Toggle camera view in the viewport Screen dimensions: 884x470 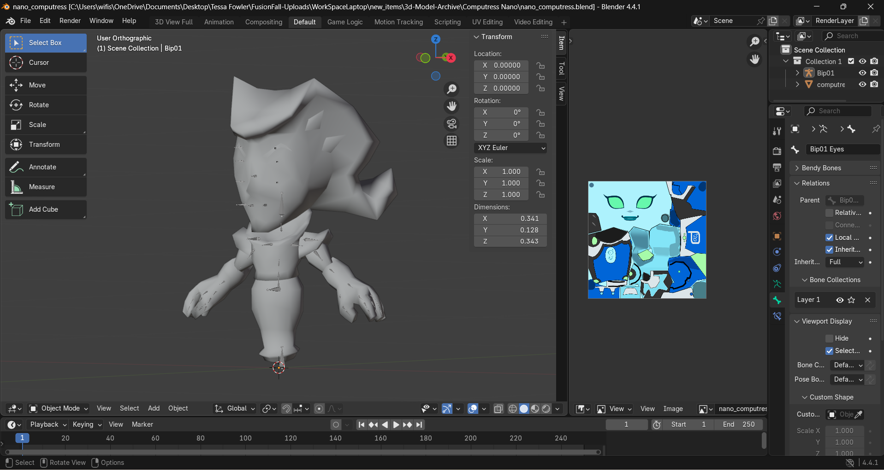(x=452, y=124)
